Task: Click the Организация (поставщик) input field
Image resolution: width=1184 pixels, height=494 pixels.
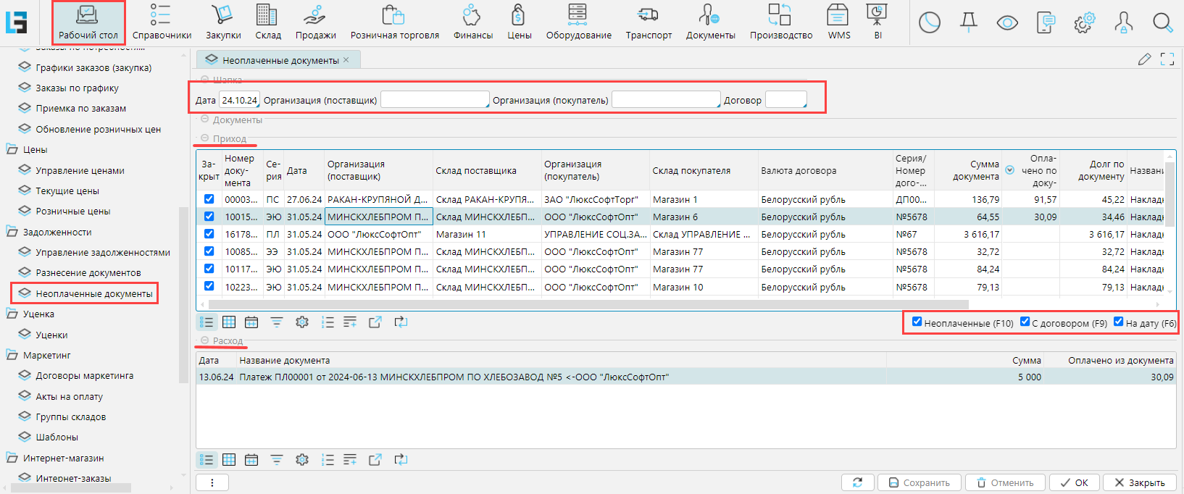Action: tap(434, 100)
